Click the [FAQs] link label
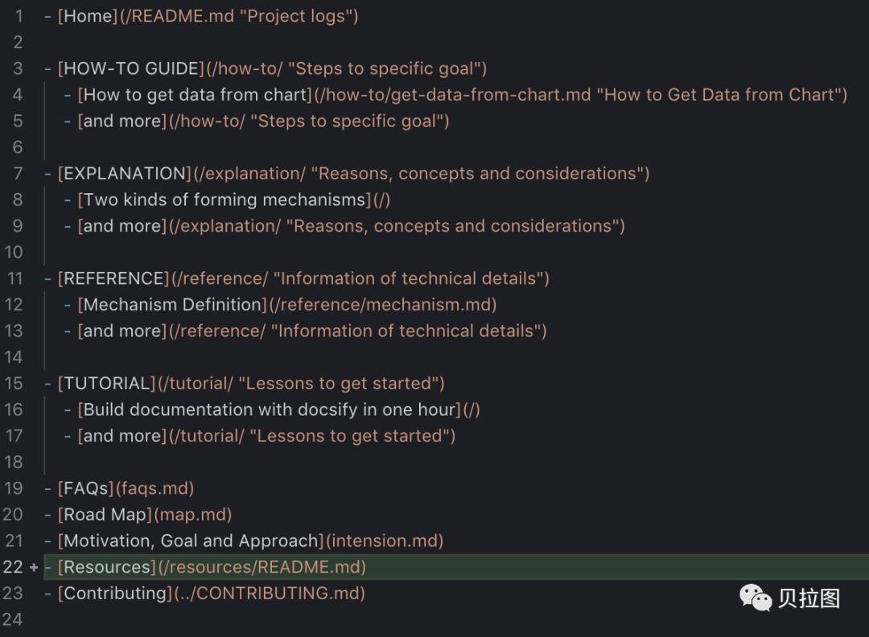 86,488
